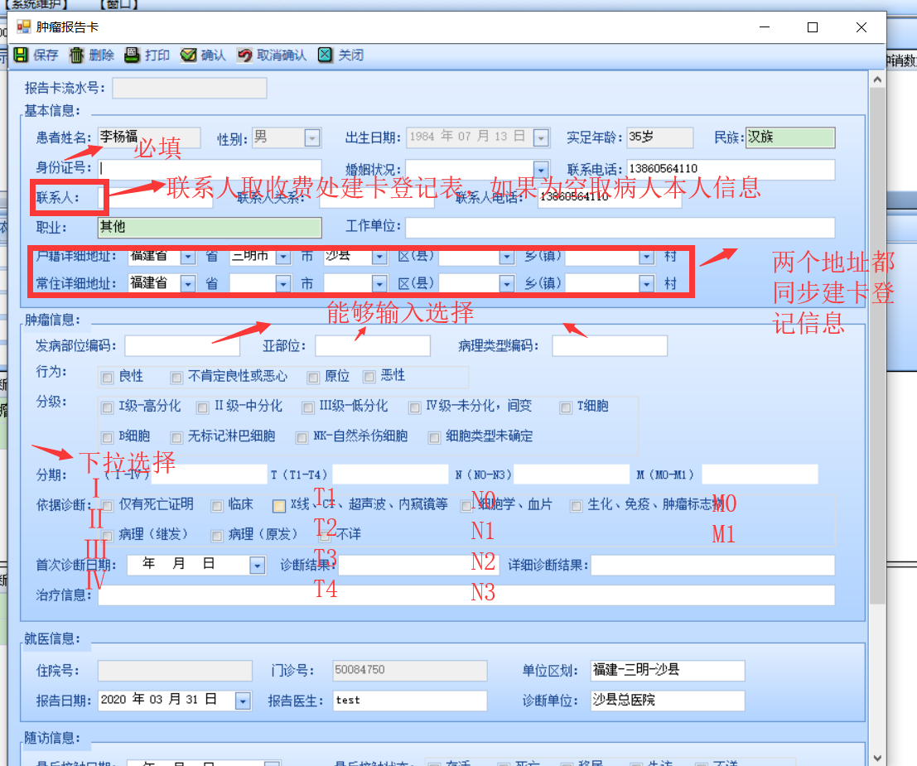Click the 打印 text button
The image size is (917, 766).
coord(157,55)
